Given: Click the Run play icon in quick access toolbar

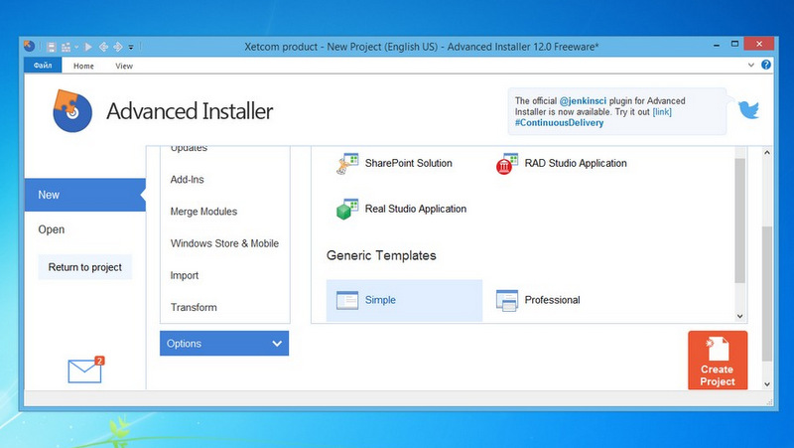Looking at the screenshot, I should click(x=88, y=47).
